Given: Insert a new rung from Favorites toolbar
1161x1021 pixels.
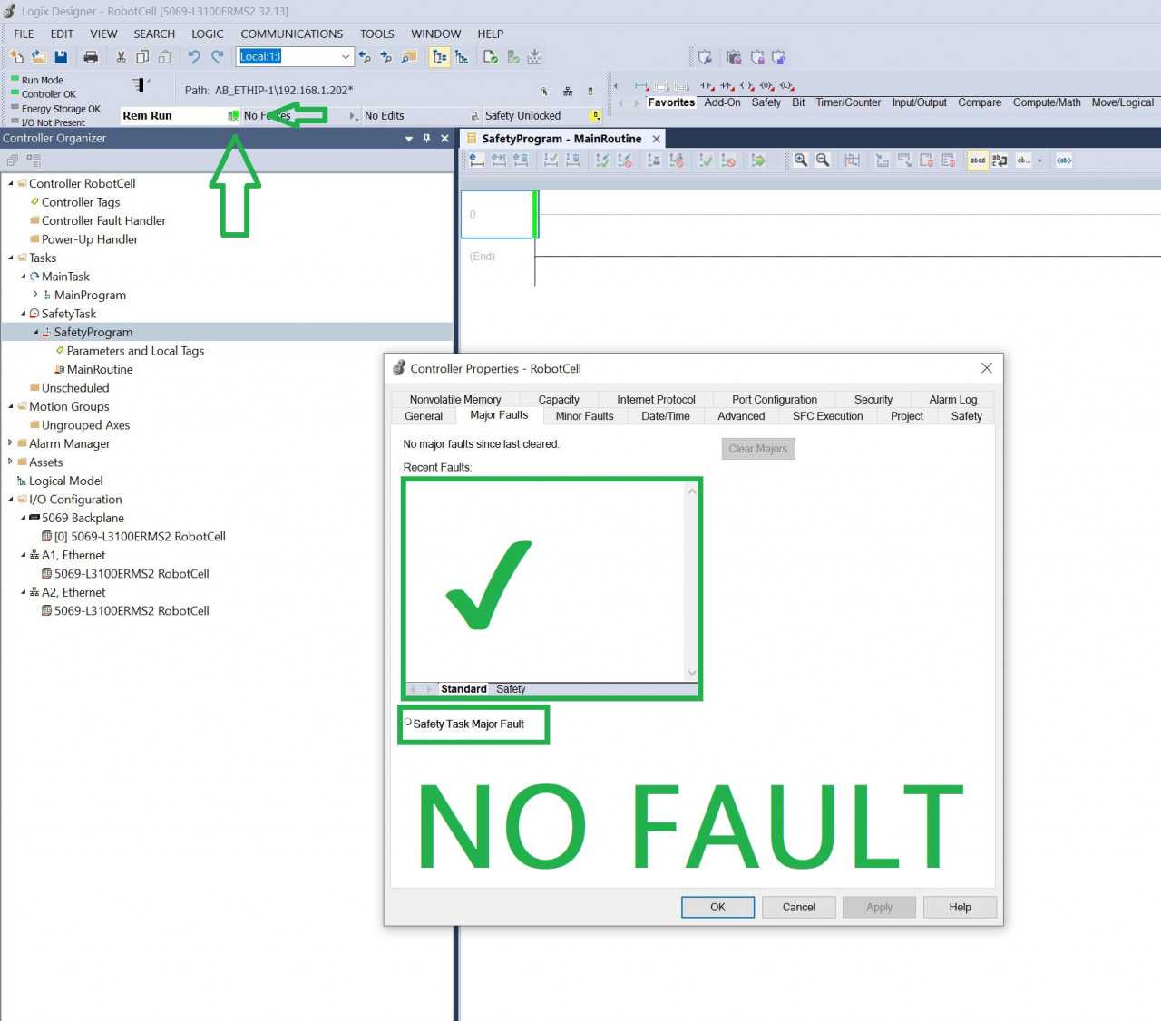Looking at the screenshot, I should 641,86.
